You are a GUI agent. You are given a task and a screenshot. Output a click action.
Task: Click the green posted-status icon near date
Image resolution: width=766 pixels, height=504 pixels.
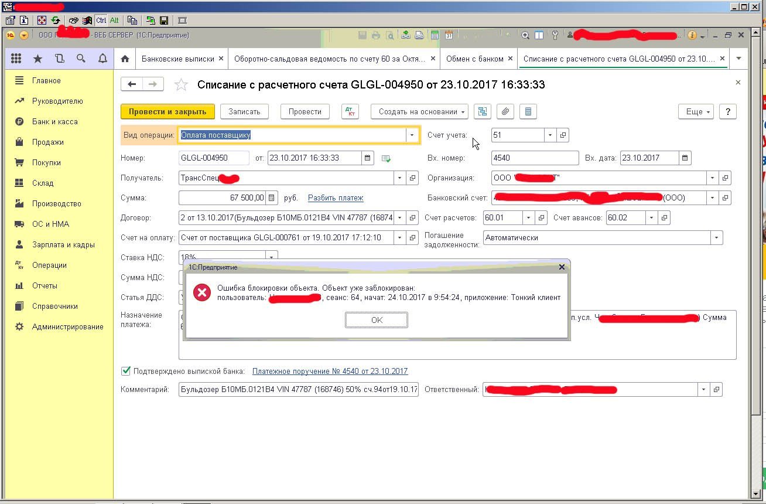click(x=385, y=158)
